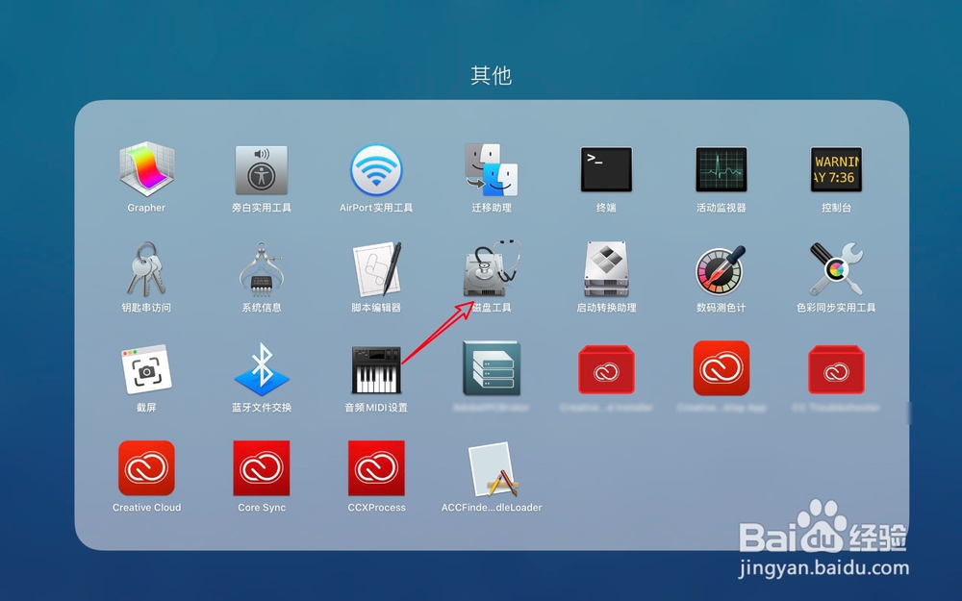Launch 活动监视器 (Activity Monitor)
Image resolution: width=962 pixels, height=601 pixels.
721,168
